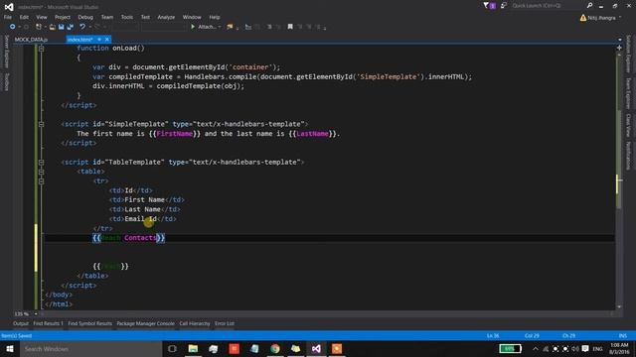Click the volume speaker tray icon

[x=575, y=348]
